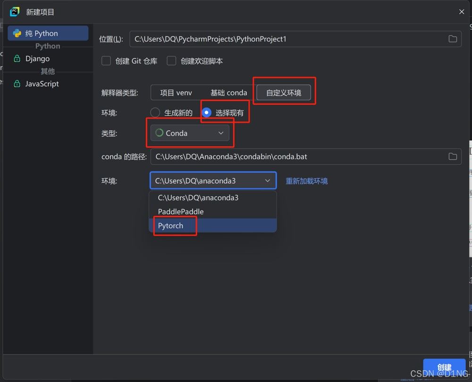Close the 新建项目 dialog
Image resolution: width=472 pixels, height=382 pixels.
(x=461, y=12)
